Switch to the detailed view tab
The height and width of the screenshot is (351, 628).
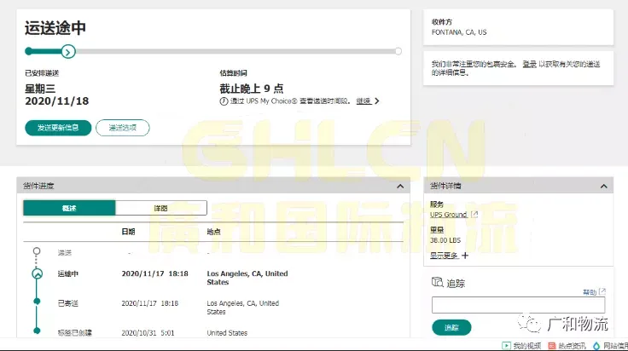[161, 208]
